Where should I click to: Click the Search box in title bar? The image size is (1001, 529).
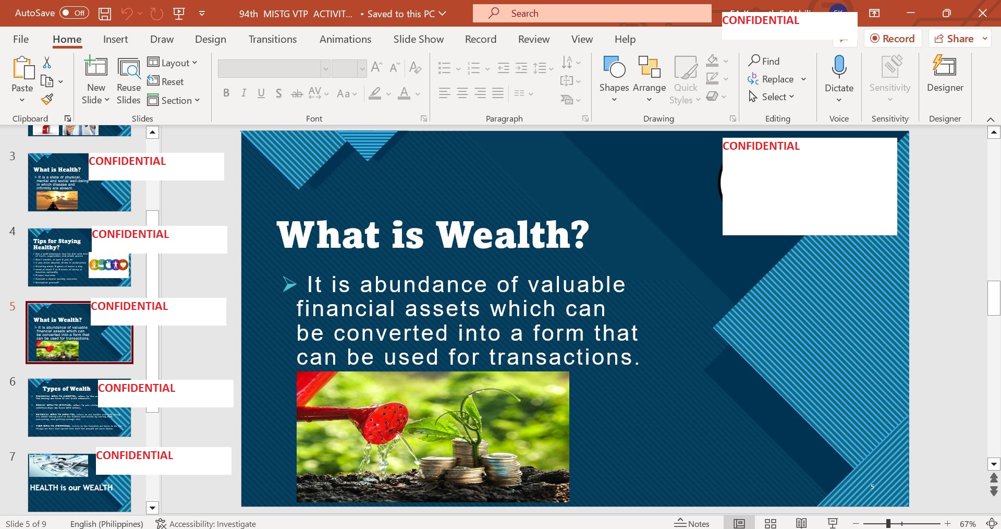592,14
